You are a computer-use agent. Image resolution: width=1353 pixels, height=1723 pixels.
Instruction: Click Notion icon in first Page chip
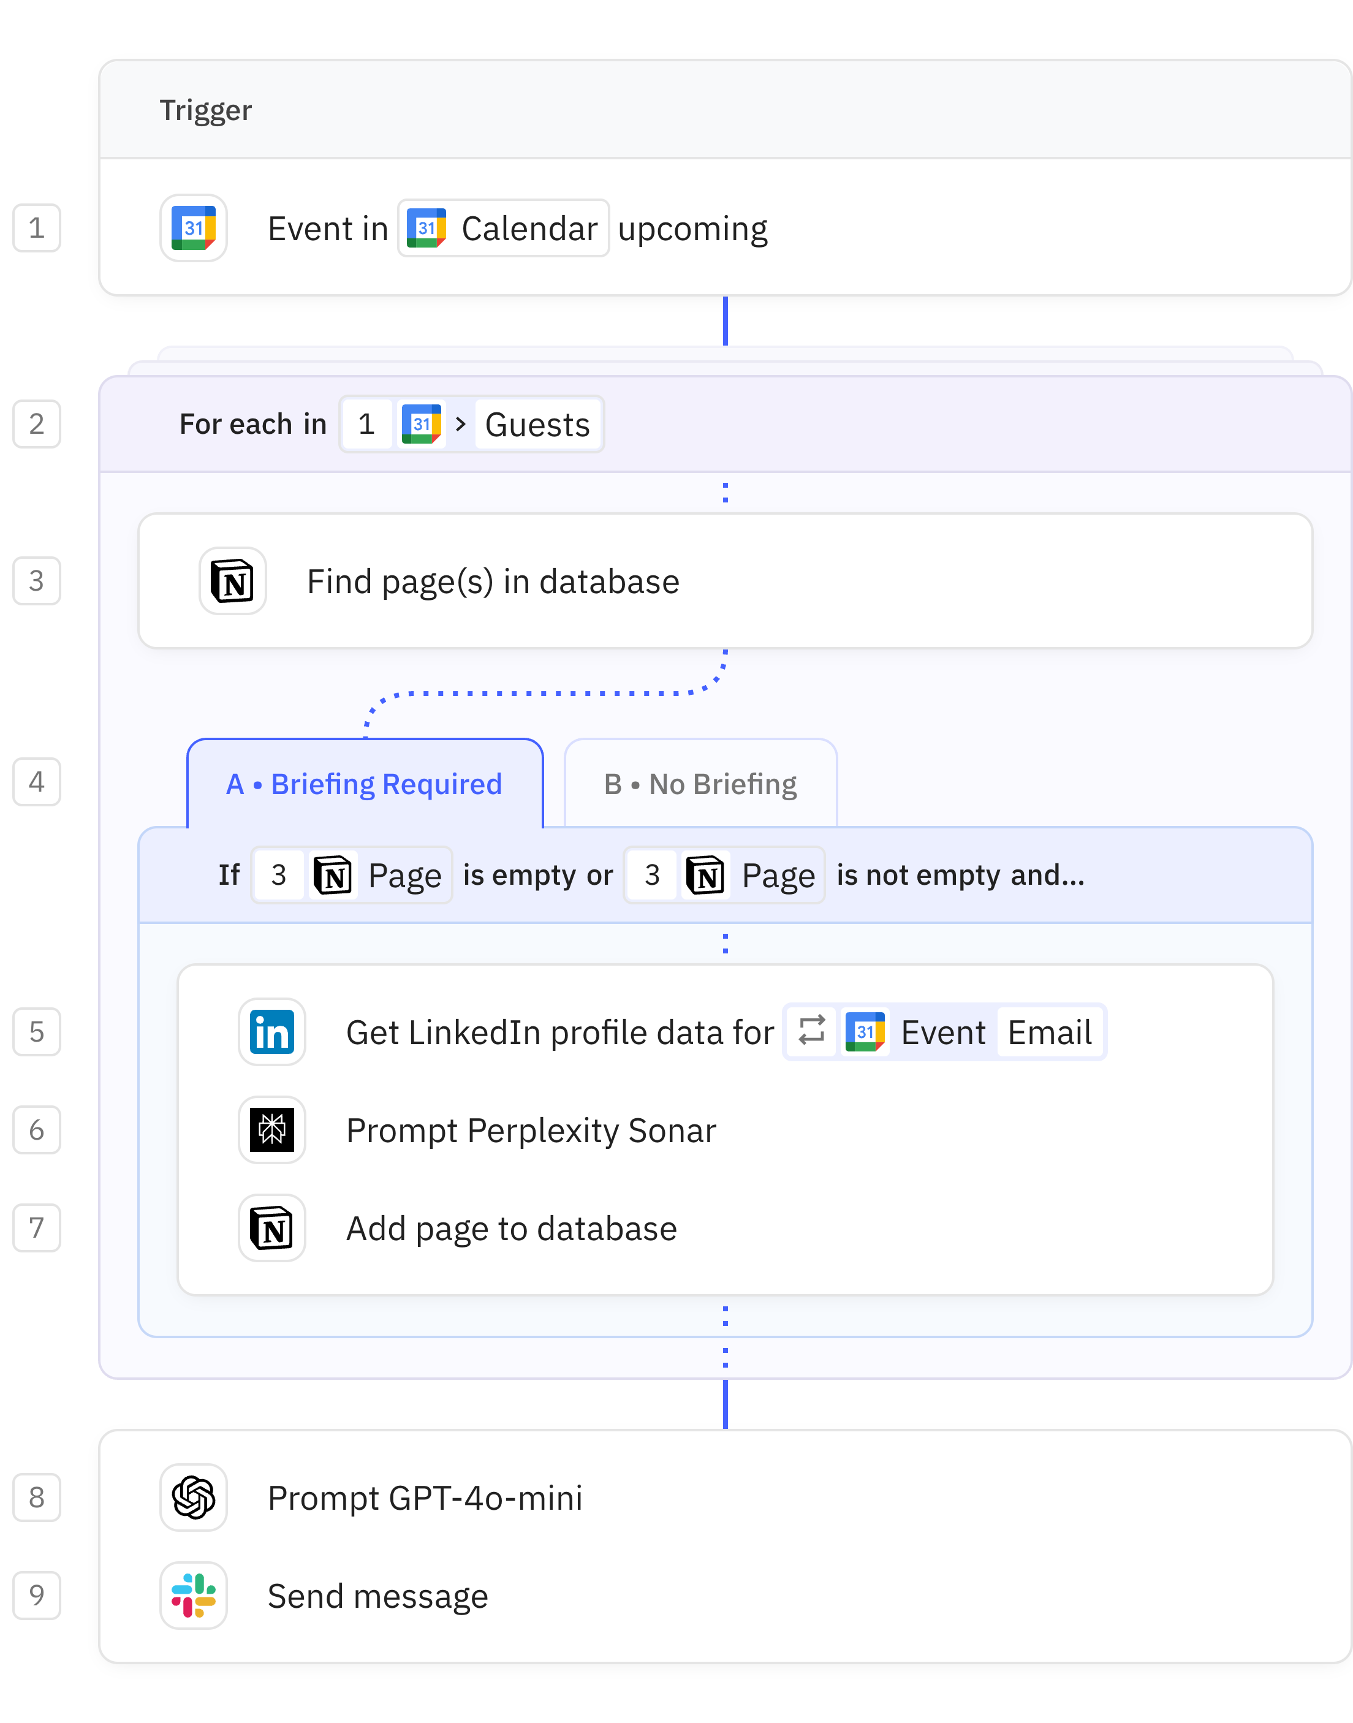pos(333,874)
